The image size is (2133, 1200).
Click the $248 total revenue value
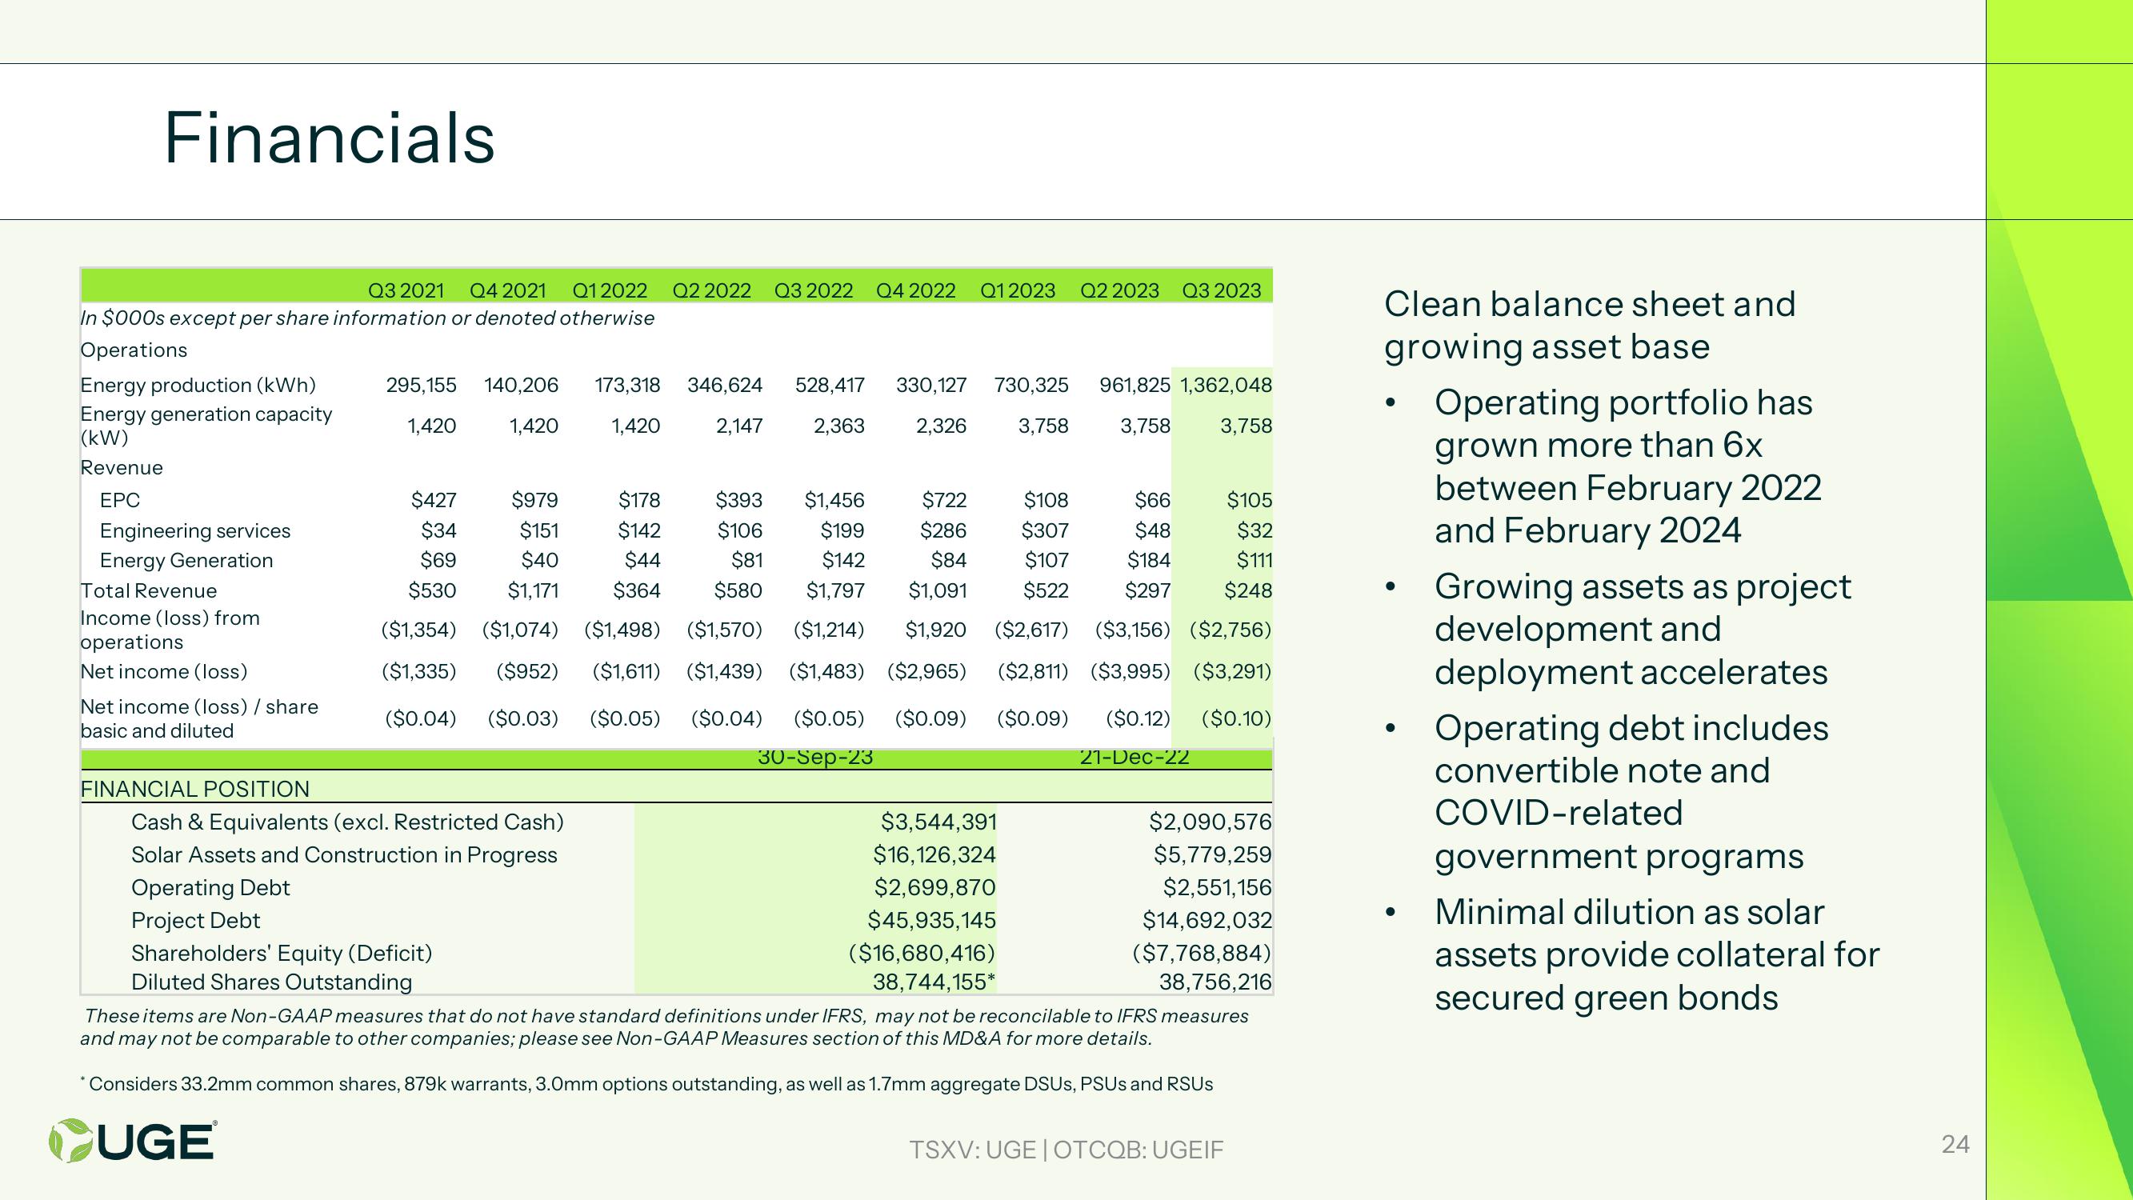coord(1249,590)
